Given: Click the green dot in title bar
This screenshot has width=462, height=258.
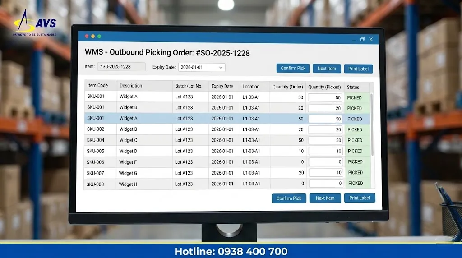Looking at the screenshot, I should (x=99, y=36).
